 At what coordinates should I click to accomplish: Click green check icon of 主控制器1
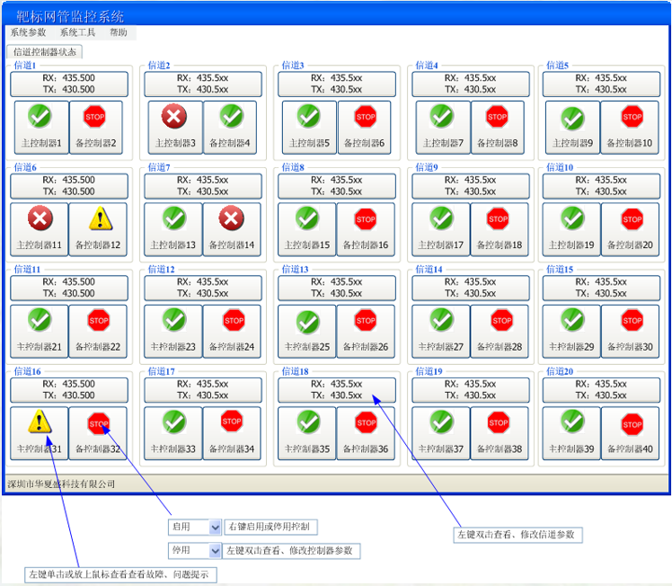[40, 116]
